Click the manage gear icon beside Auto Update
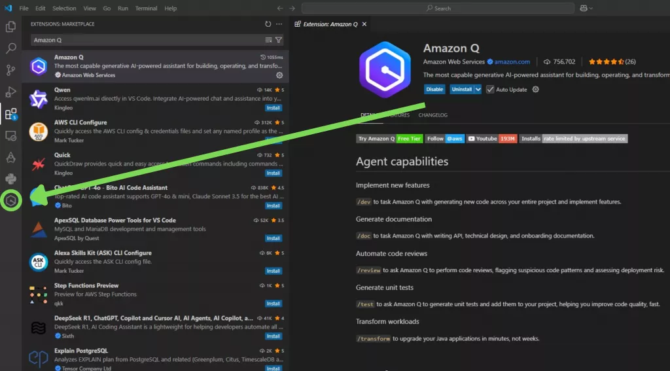The height and width of the screenshot is (371, 670). [x=536, y=90]
